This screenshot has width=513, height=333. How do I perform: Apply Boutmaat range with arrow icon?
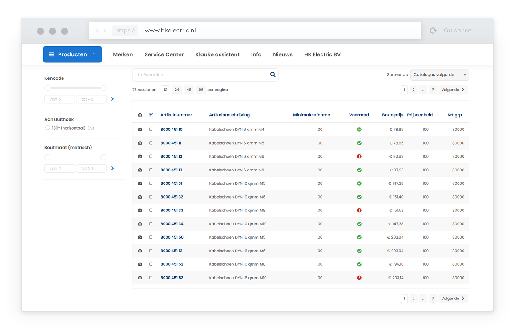(x=112, y=168)
